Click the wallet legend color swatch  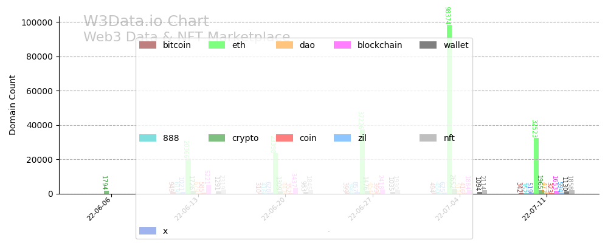[x=428, y=45]
